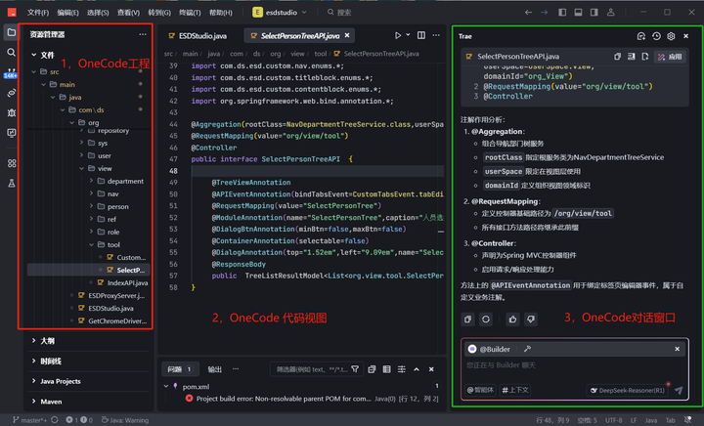Change language mode Java in status bar

point(651,420)
